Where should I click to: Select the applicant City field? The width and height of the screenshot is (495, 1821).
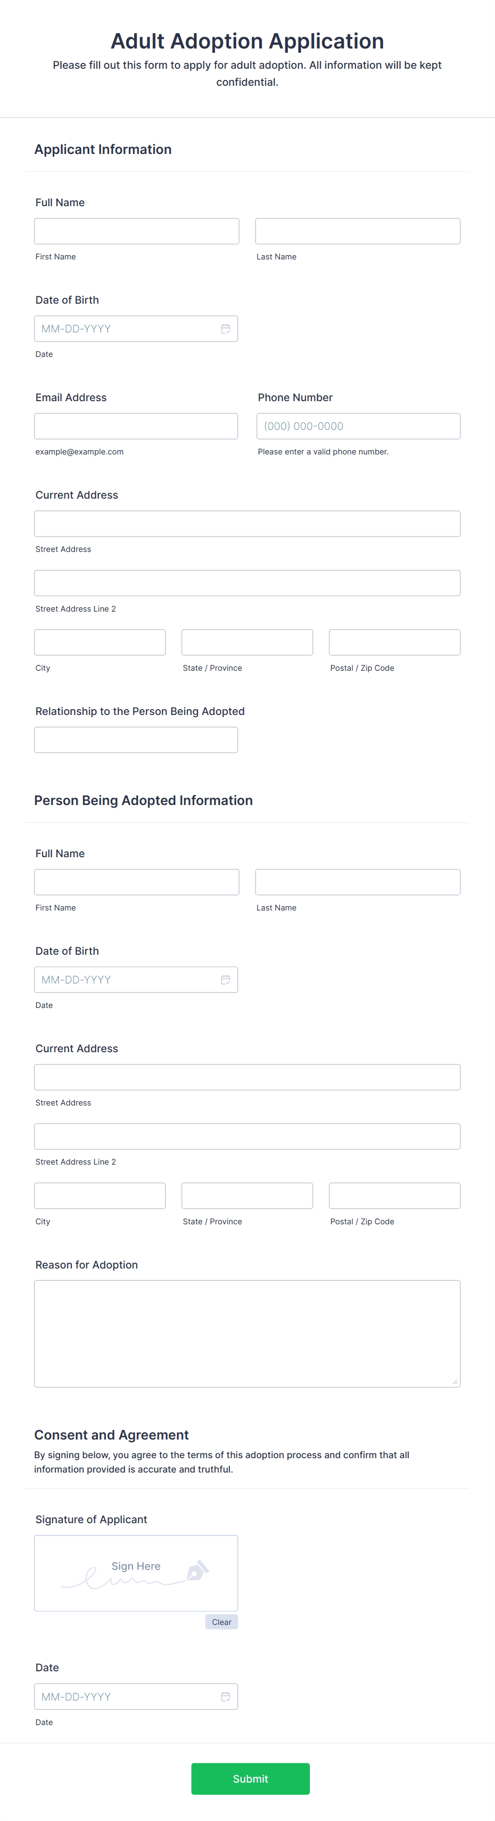click(x=100, y=642)
